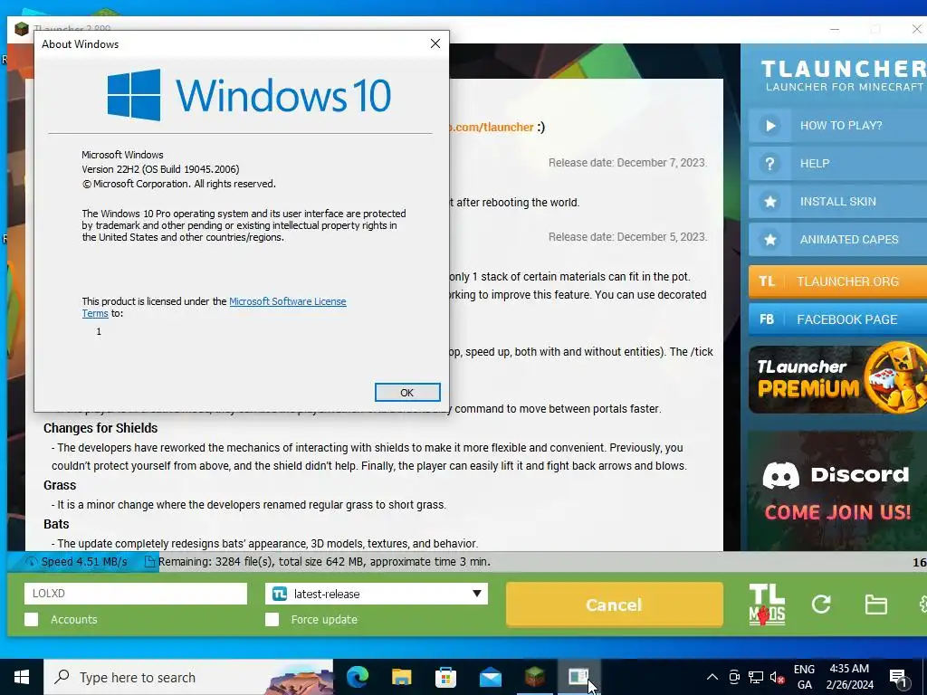
Task: Minimize the TLauncher window
Action: tap(835, 29)
